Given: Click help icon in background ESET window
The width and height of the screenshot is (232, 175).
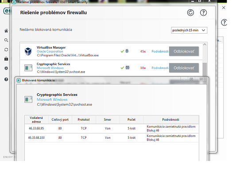Looking at the screenshot, I should point(224,23).
